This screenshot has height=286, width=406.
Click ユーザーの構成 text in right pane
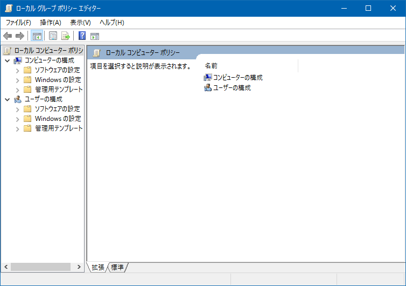(232, 88)
